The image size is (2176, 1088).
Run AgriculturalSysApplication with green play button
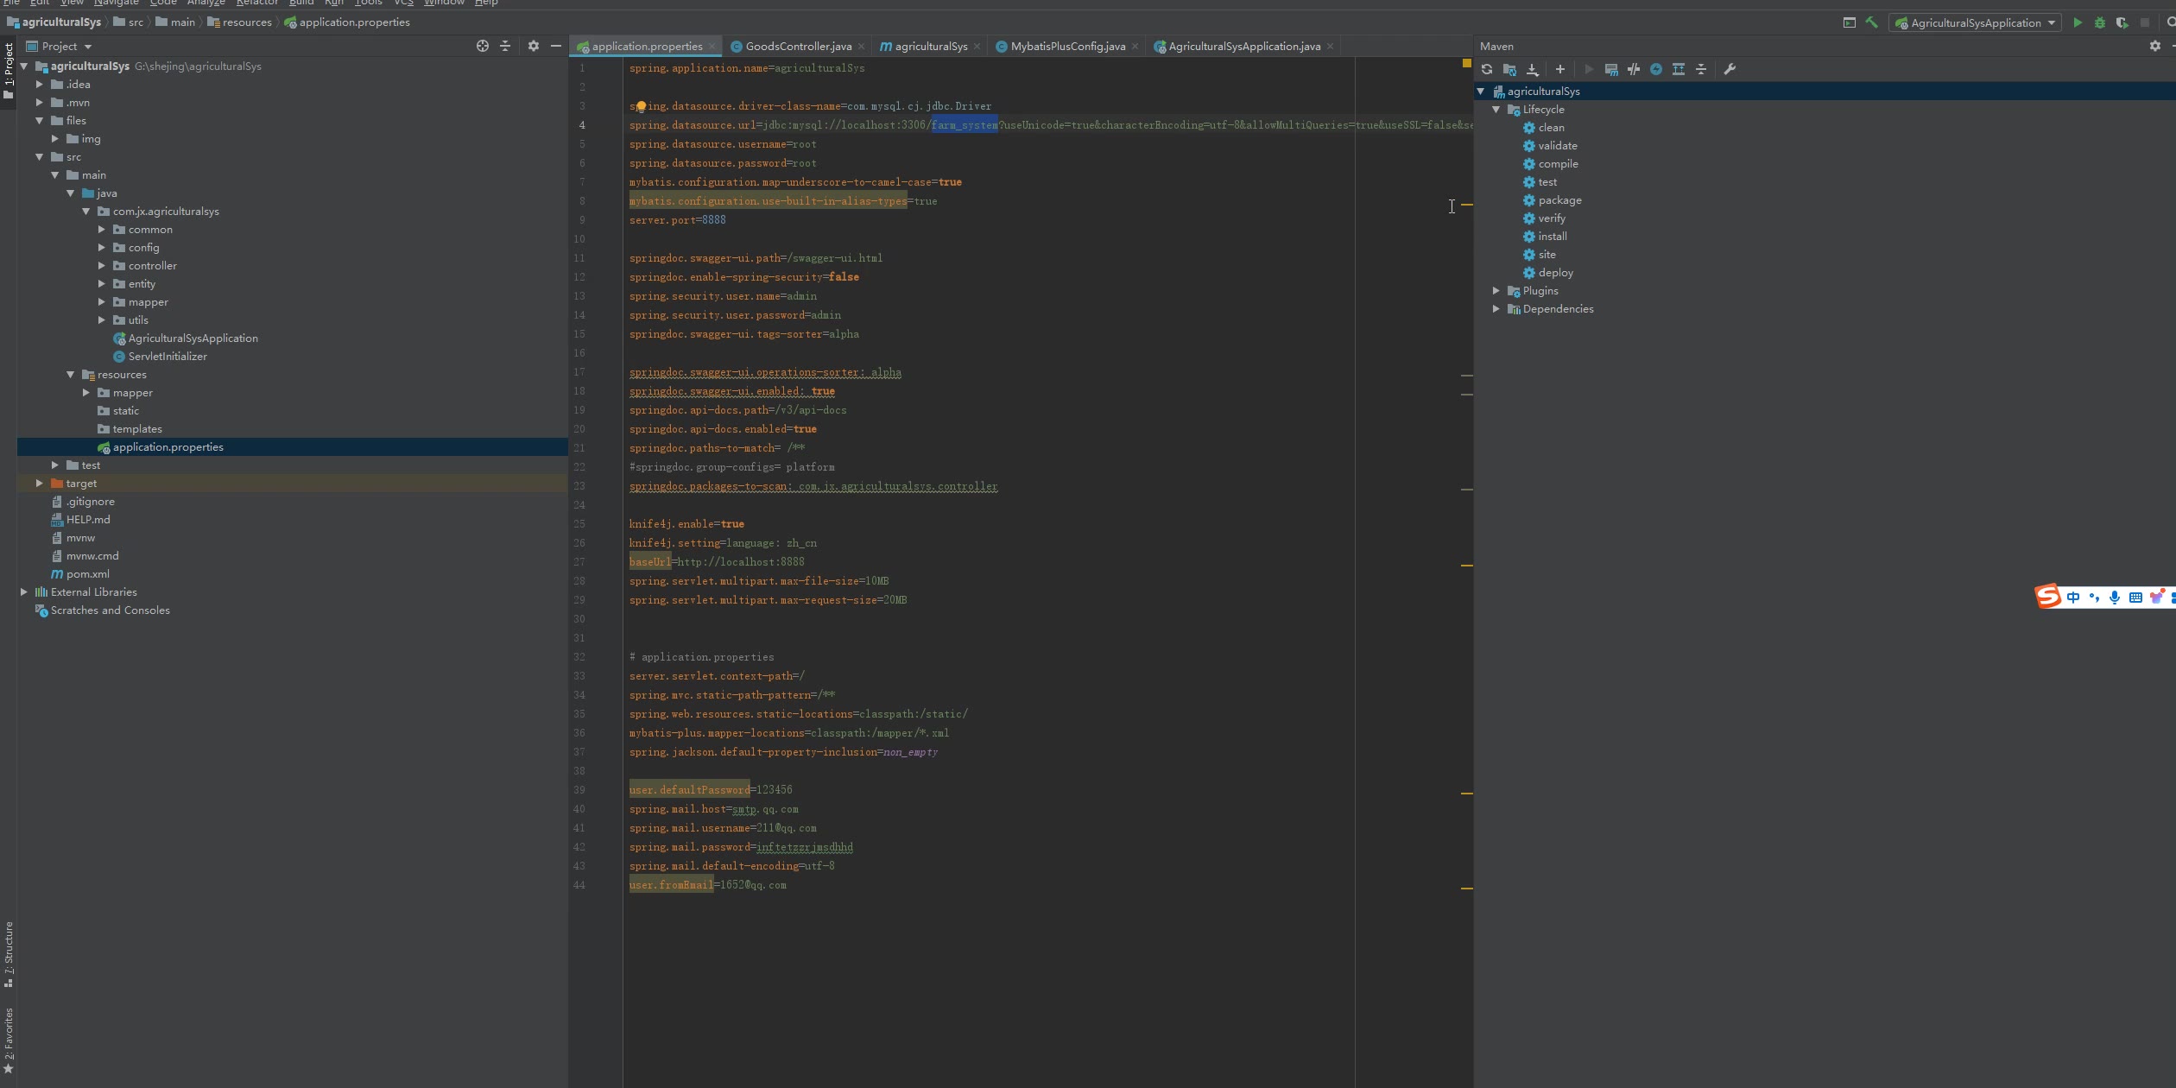coord(2078,22)
